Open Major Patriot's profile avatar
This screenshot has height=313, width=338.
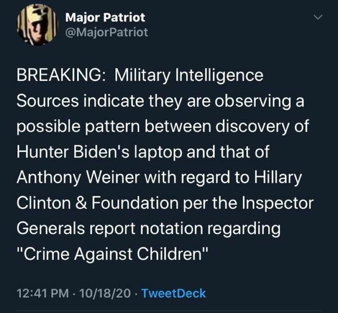tap(37, 25)
